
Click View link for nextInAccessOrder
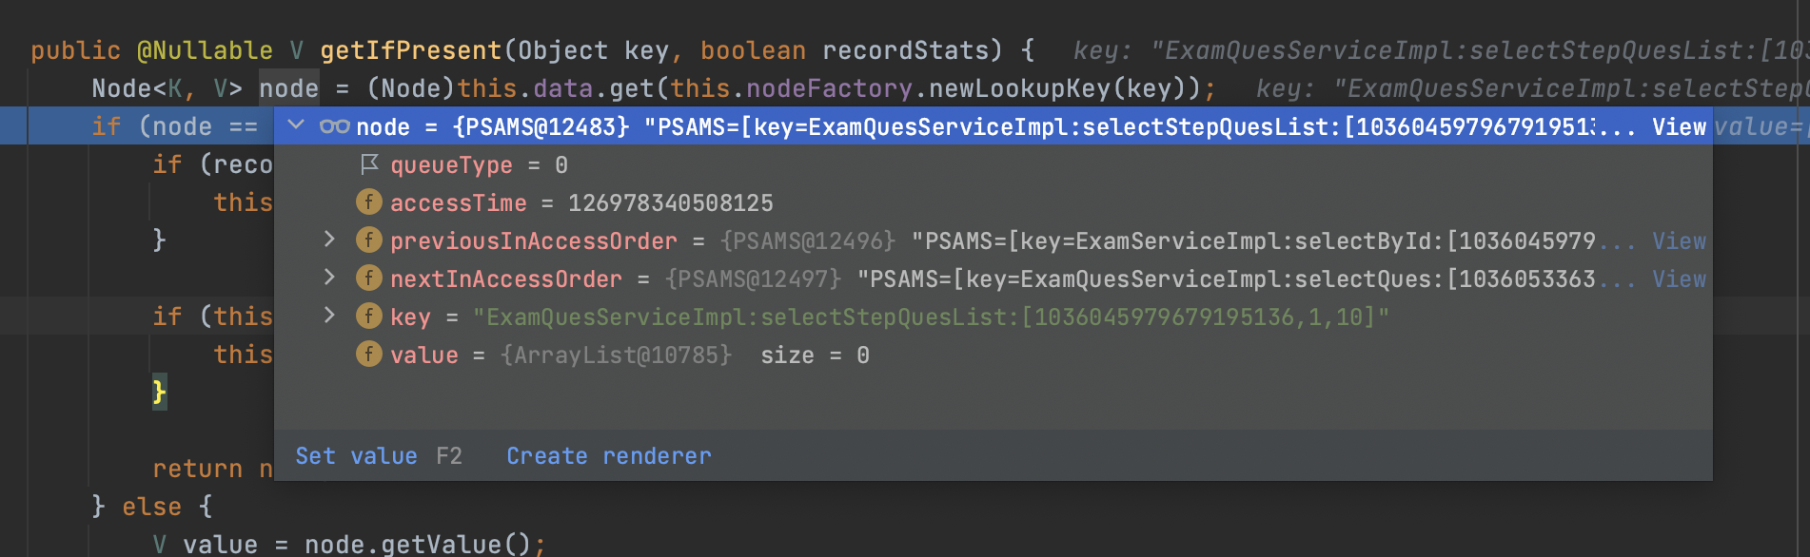click(x=1681, y=278)
